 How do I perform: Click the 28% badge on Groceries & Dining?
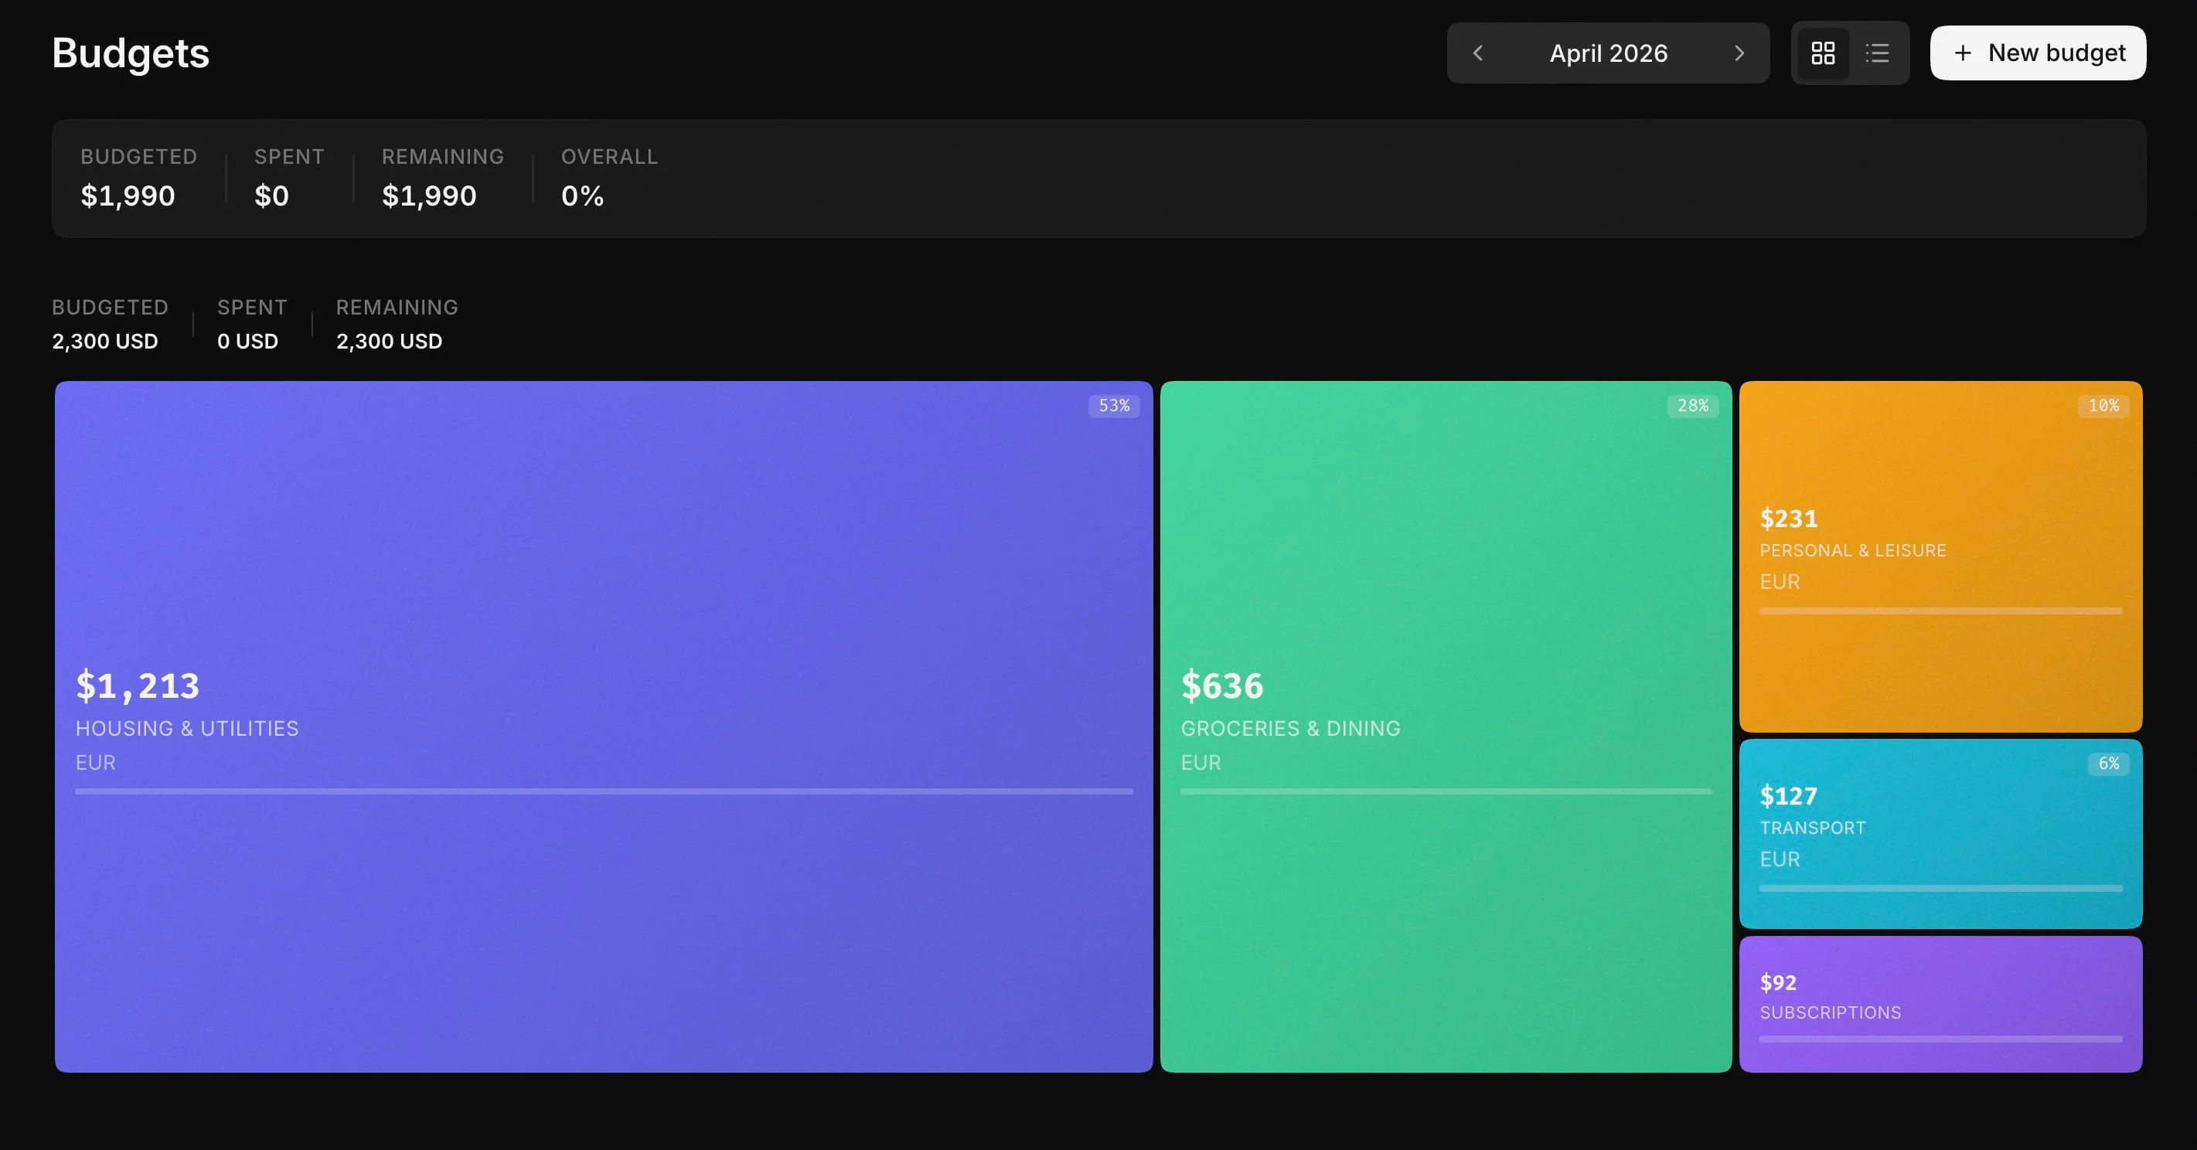(x=1692, y=406)
